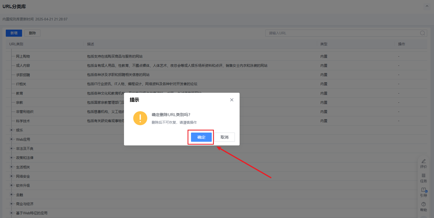Click the 金融 category label
434x218 pixels.
(19, 194)
